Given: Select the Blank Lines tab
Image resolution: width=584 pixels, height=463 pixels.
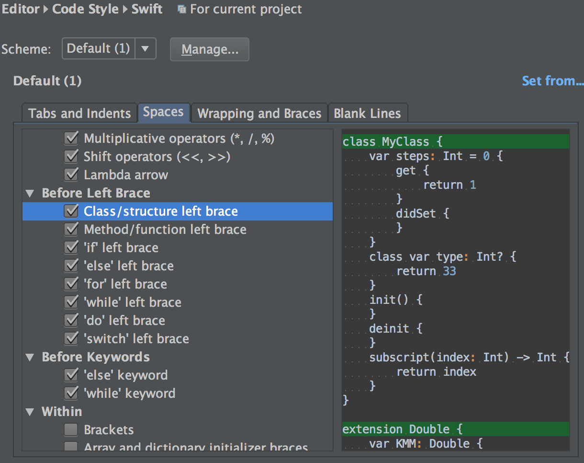Looking at the screenshot, I should pos(368,113).
